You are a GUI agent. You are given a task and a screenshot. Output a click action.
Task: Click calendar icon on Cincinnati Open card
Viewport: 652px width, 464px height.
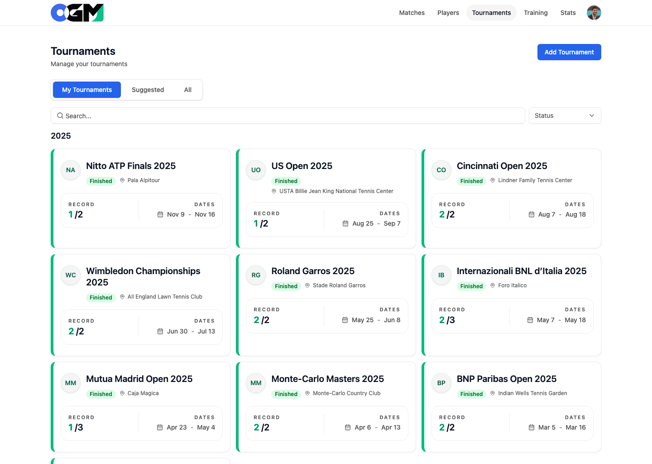pos(532,214)
